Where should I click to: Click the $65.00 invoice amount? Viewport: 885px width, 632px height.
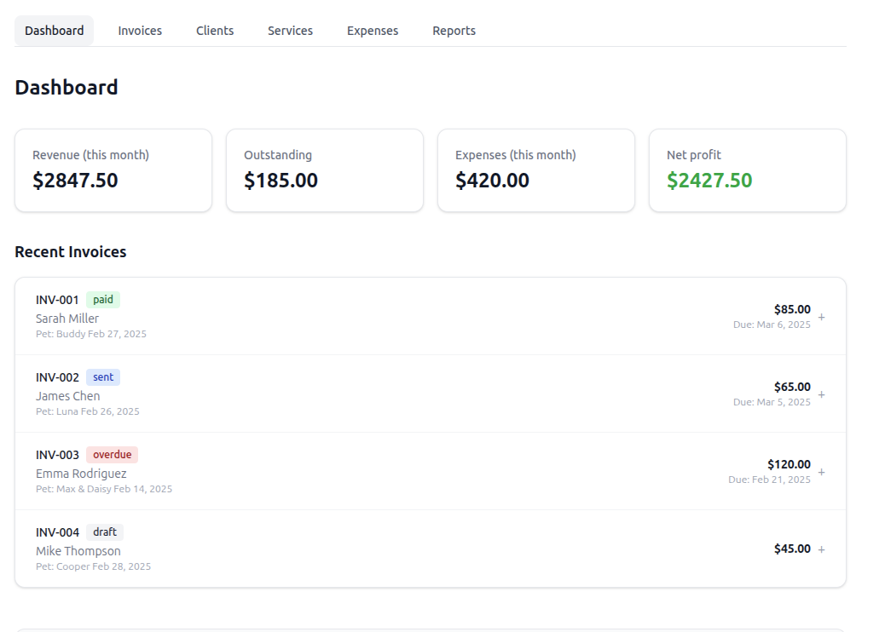pyautogui.click(x=792, y=387)
